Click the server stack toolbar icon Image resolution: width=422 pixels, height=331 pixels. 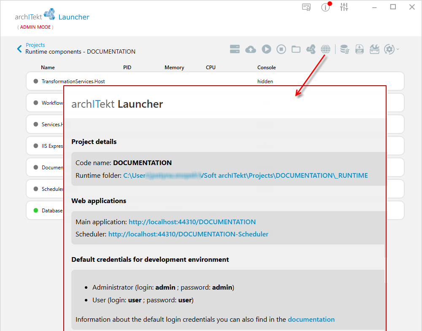point(235,49)
